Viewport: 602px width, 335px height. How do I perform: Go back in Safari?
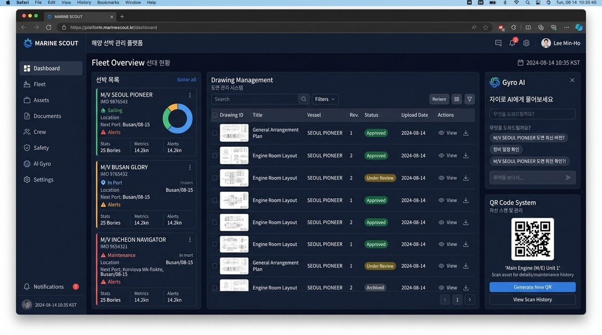(24, 27)
